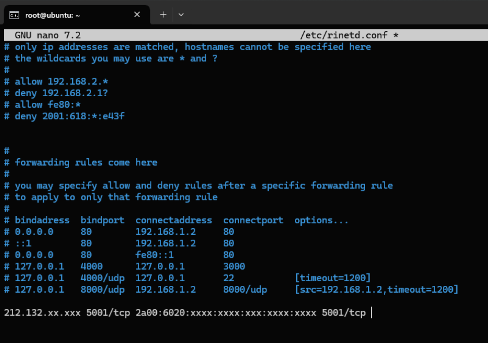The width and height of the screenshot is (488, 343).
Task: Click the 'connectaddress' column header
Action: (x=174, y=220)
